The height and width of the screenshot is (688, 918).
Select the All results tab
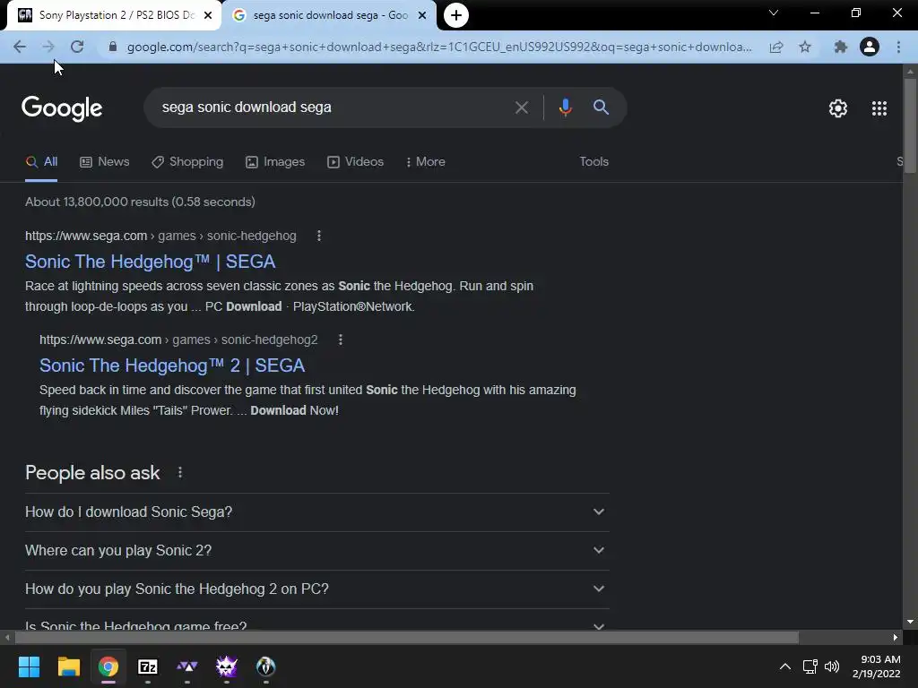(x=41, y=161)
